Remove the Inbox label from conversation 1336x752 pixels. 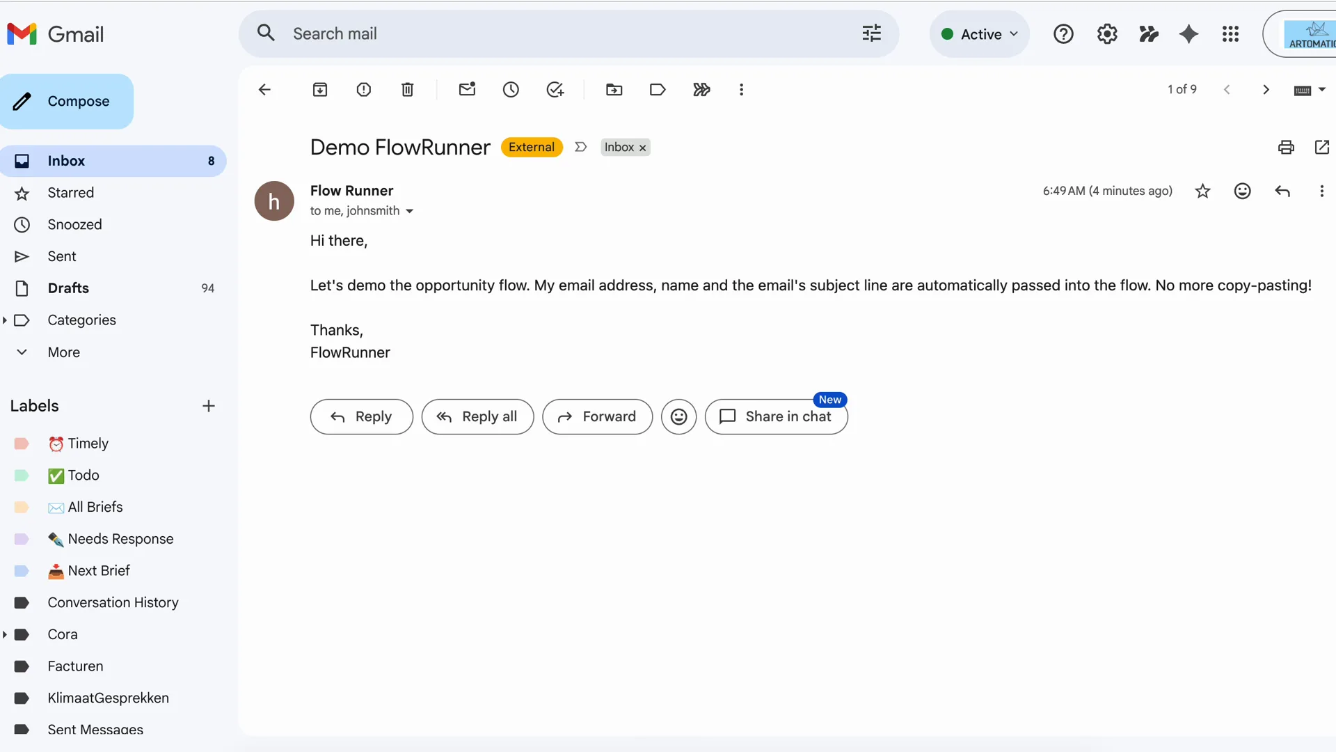point(643,148)
